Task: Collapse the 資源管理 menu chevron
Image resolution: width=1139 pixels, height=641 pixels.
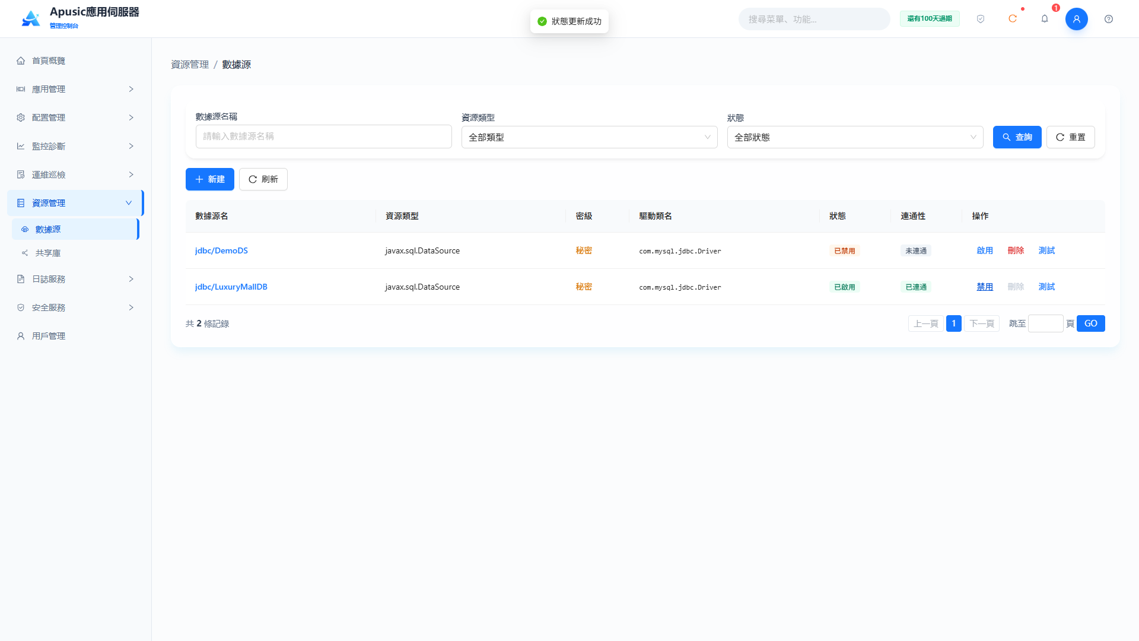Action: [x=129, y=203]
